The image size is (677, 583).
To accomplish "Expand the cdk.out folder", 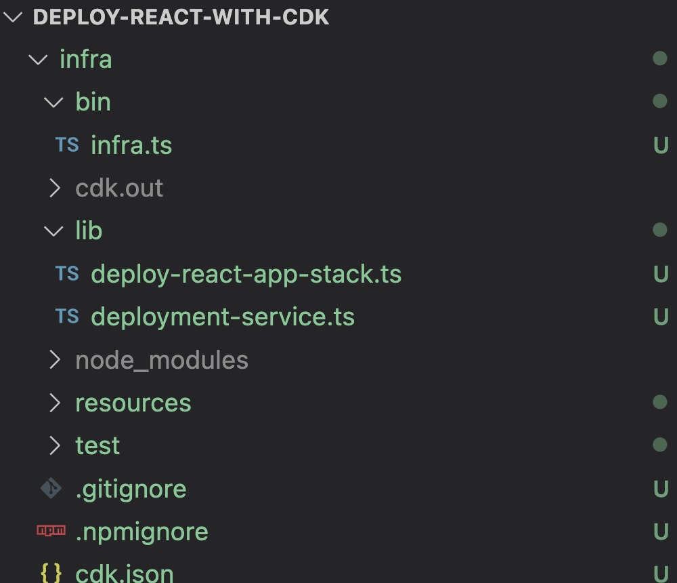I will click(56, 188).
